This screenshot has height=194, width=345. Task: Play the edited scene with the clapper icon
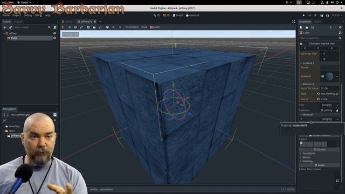322,15
